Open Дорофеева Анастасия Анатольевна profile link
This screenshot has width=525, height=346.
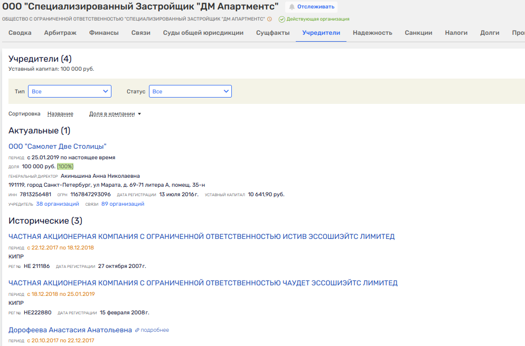click(70, 330)
